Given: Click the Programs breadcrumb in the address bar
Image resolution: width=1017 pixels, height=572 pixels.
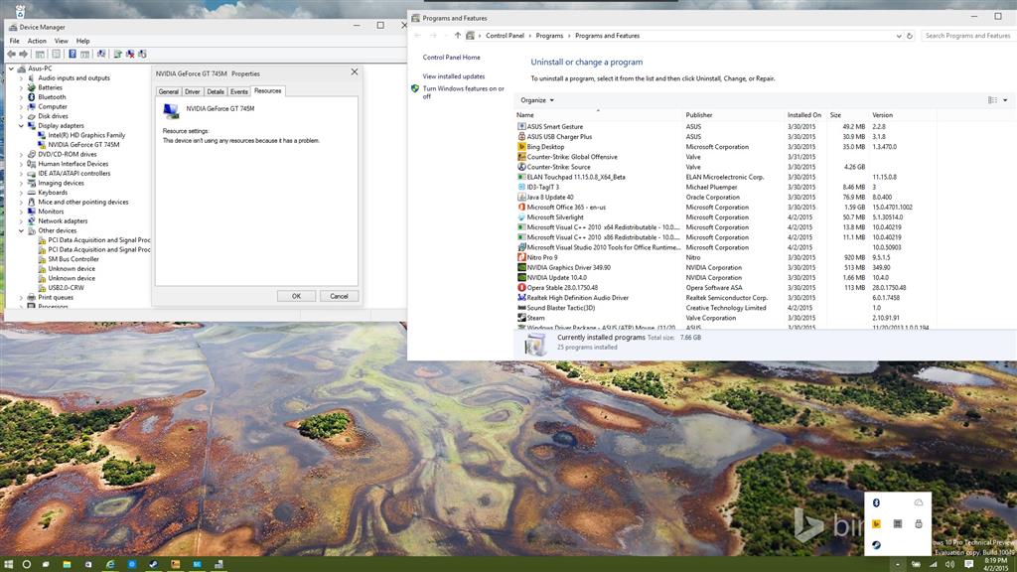Looking at the screenshot, I should pos(549,36).
